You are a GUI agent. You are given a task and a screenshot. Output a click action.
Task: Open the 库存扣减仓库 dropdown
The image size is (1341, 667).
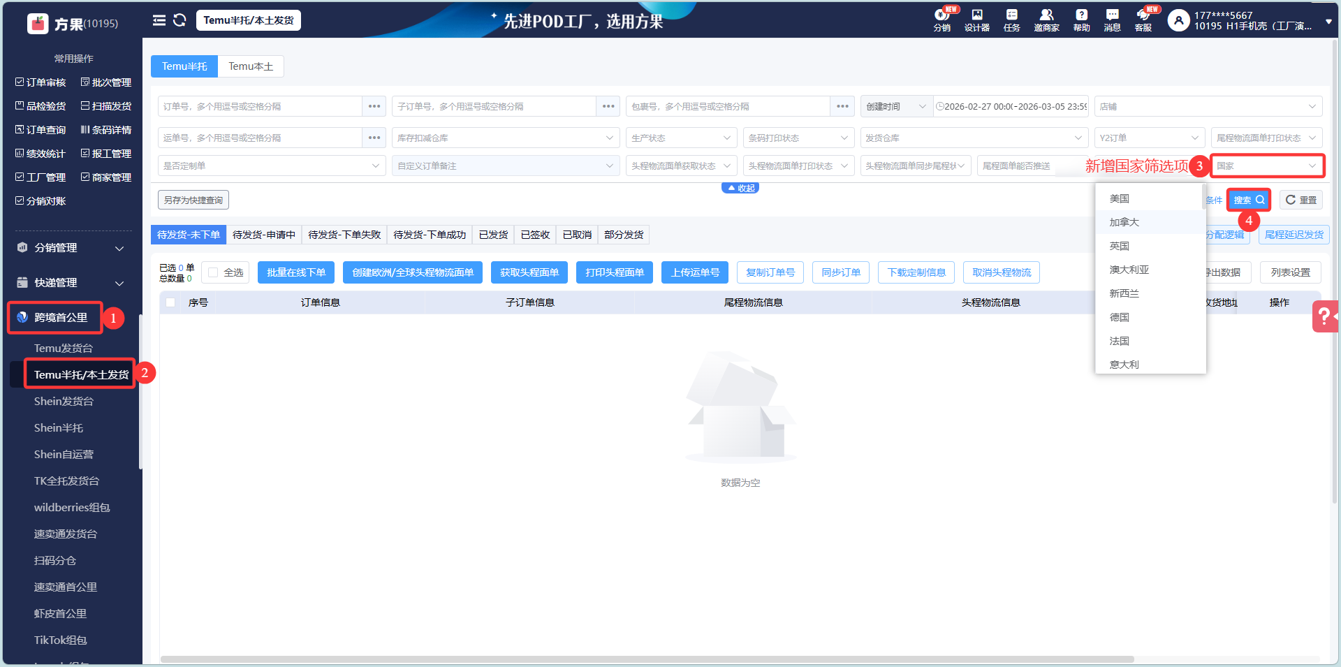[506, 138]
